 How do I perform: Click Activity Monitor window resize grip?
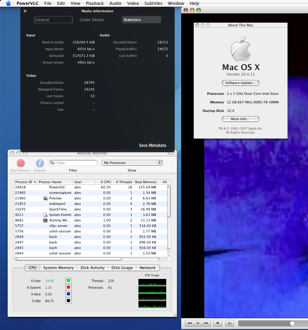pyautogui.click(x=175, y=315)
